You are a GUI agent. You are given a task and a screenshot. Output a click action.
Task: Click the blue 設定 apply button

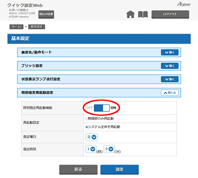pos(120,170)
